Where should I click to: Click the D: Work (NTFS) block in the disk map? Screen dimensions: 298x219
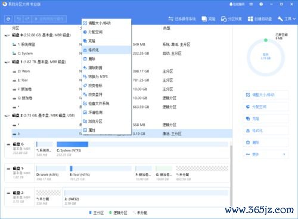tap(51, 169)
